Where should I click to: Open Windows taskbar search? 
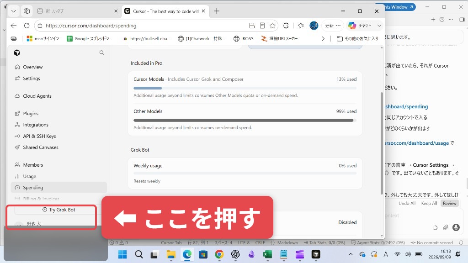coord(138,254)
